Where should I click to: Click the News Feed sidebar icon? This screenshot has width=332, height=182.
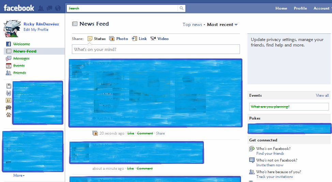(x=9, y=51)
